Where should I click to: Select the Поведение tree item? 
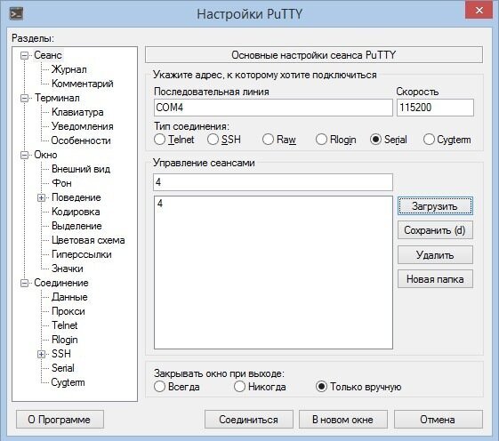click(x=76, y=197)
